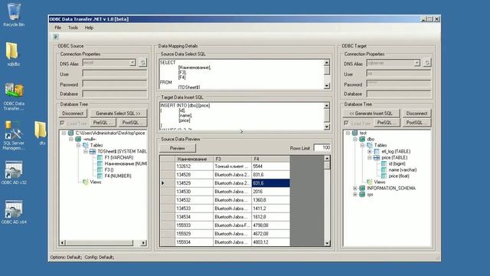The width and height of the screenshot is (490, 276).
Task: Click the id (bigint) column icon
Action: click(384, 163)
